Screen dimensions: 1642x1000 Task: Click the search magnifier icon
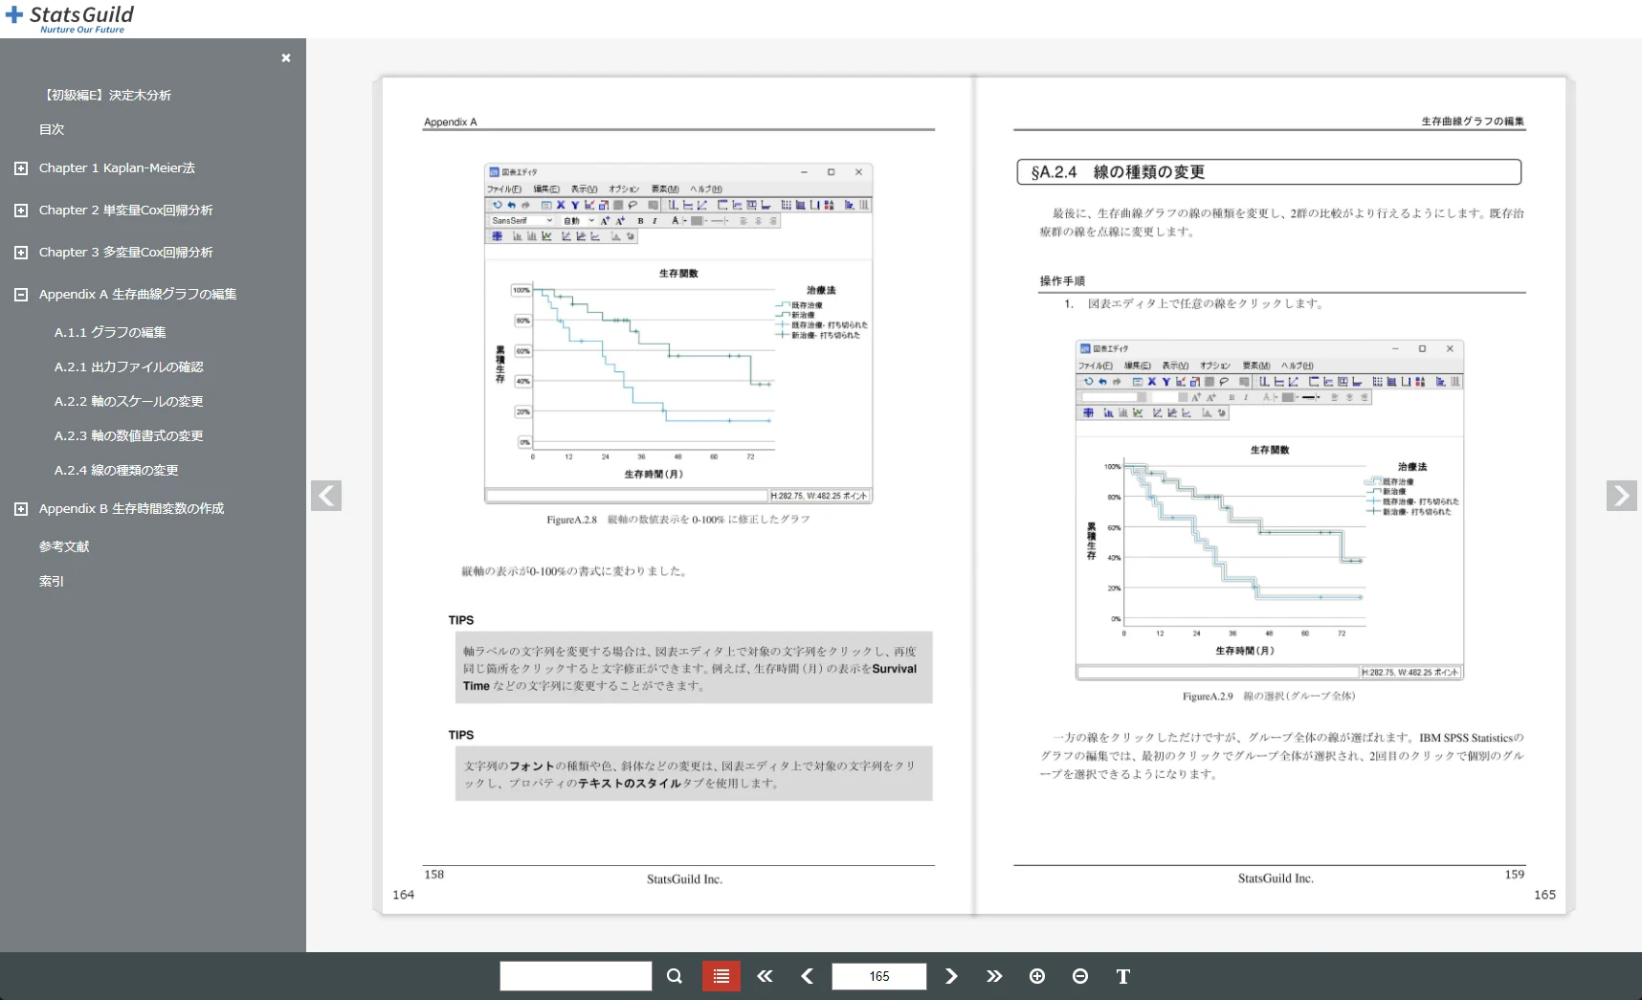[x=674, y=976]
